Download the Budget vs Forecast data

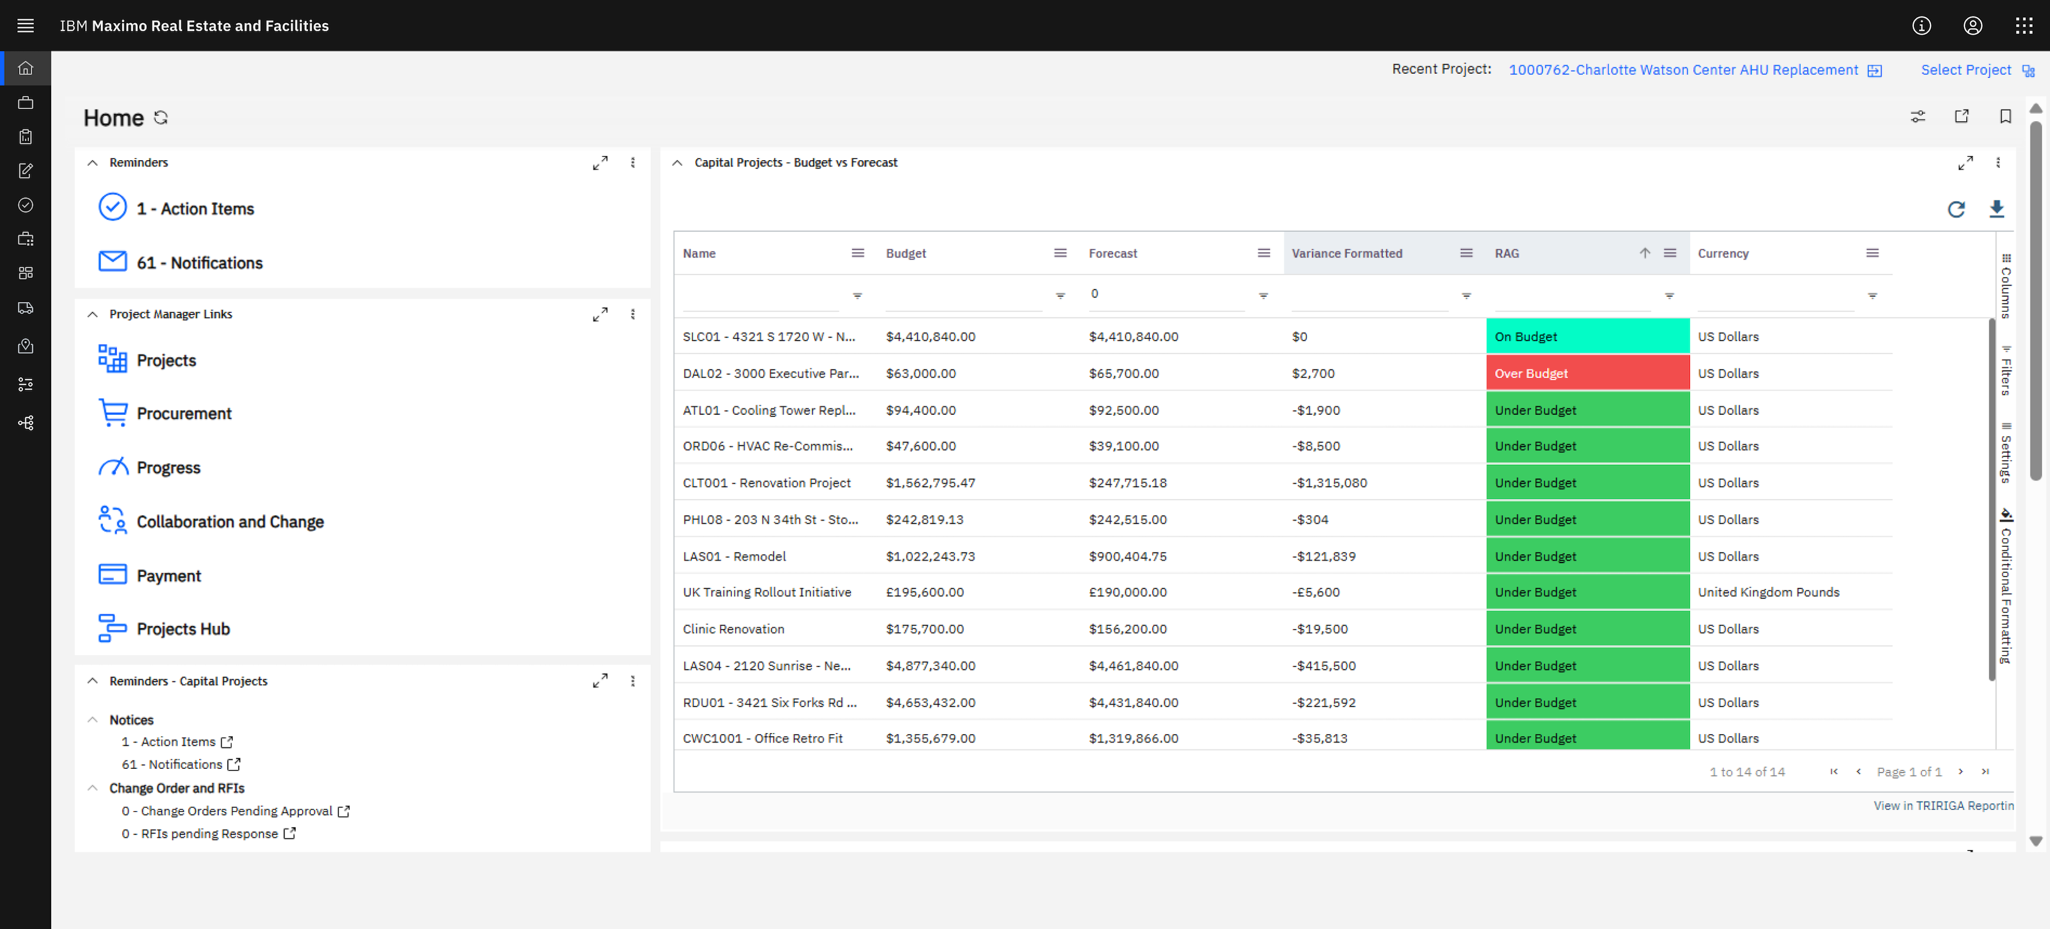[x=1996, y=209]
